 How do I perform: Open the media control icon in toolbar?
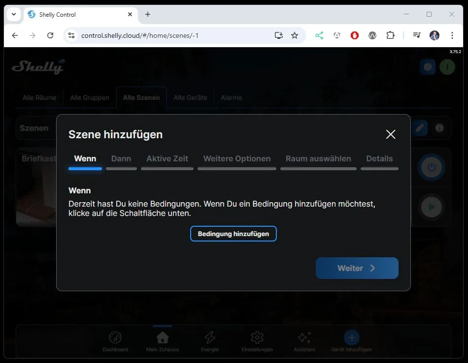tap(416, 35)
